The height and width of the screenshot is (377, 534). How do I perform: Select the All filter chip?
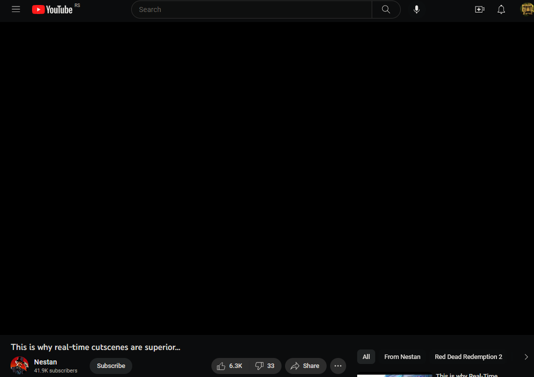coord(366,356)
